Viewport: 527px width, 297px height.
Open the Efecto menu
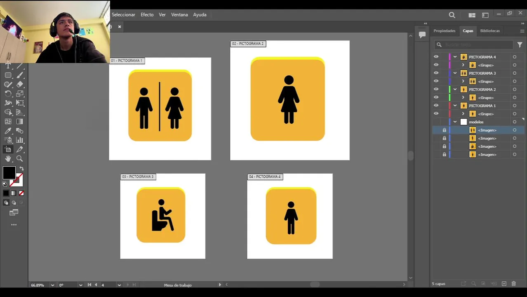[147, 15]
